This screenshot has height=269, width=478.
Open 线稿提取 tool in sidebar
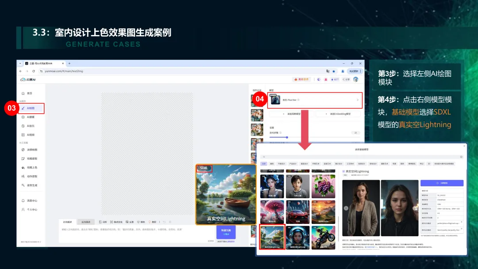[x=29, y=158]
